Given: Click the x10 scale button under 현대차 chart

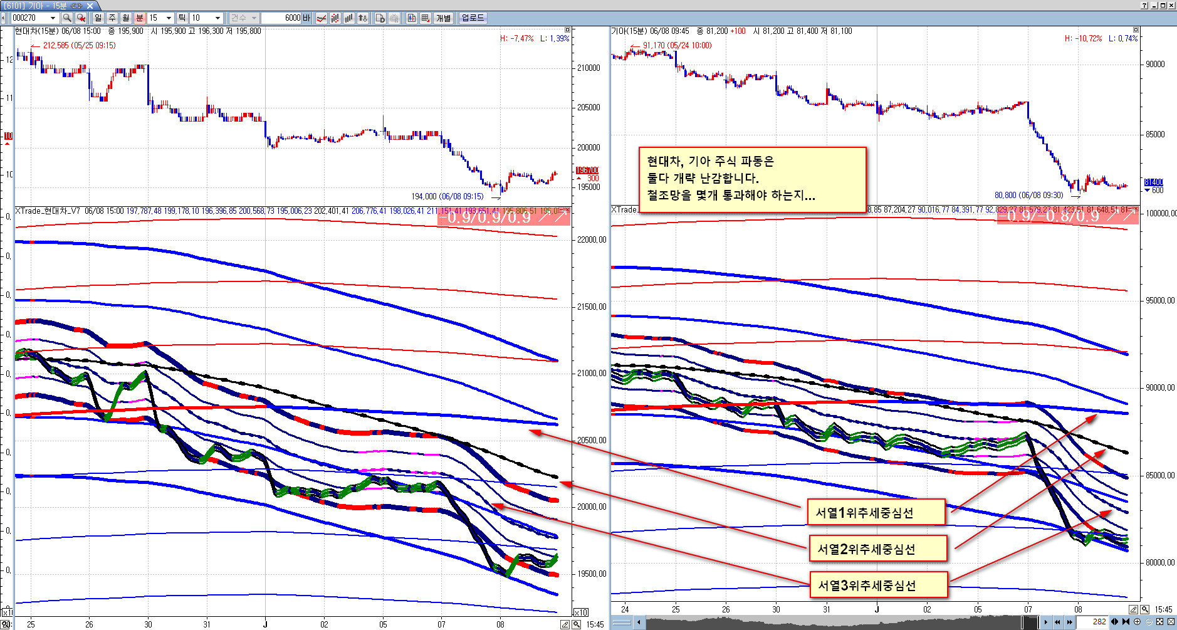Looking at the screenshot, I should 581,612.
